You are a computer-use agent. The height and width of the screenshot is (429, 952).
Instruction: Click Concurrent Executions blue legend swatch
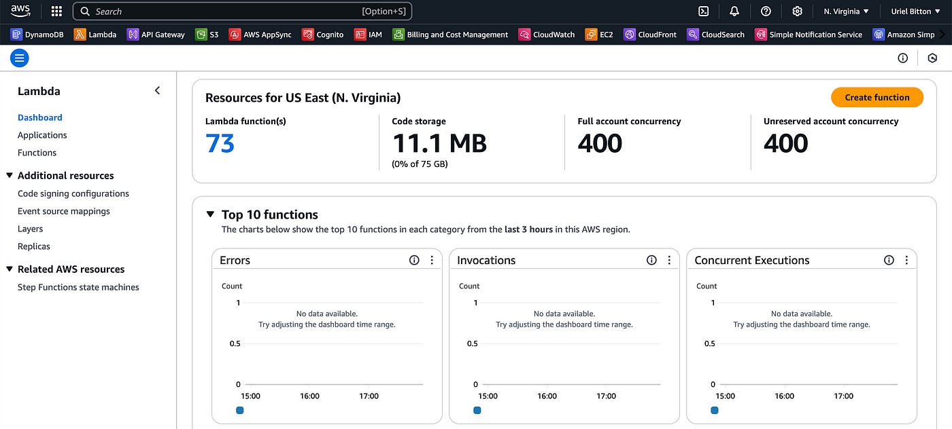point(714,411)
